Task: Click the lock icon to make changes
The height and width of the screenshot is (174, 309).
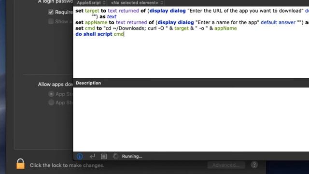Action: click(x=20, y=164)
